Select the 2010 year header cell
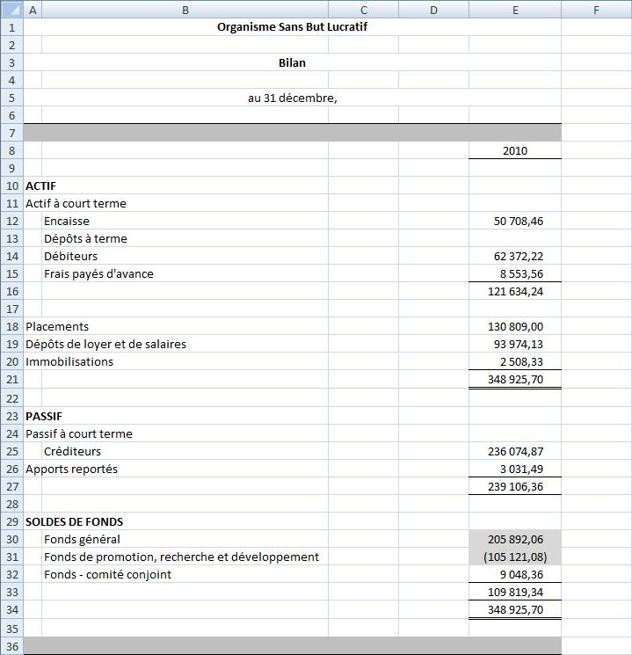632x655 pixels. coord(514,150)
